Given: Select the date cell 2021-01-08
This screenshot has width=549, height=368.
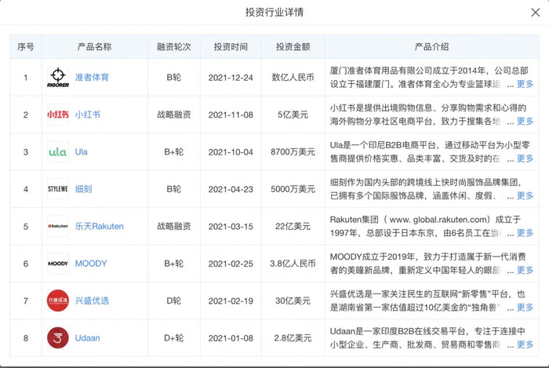Looking at the screenshot, I should coord(231,338).
